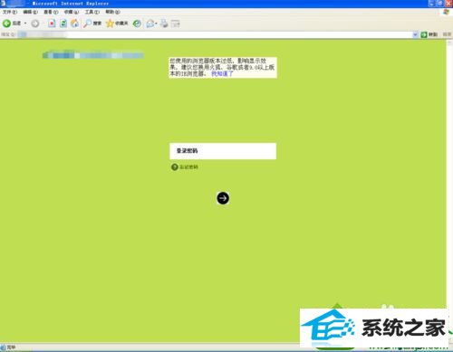Click the 忘记密码 forgot password link
Viewport: 453px width, 352px height.
(189, 166)
